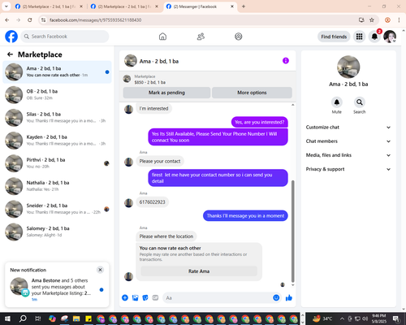Click Mark as pending button
The width and height of the screenshot is (406, 325).
tap(166, 93)
